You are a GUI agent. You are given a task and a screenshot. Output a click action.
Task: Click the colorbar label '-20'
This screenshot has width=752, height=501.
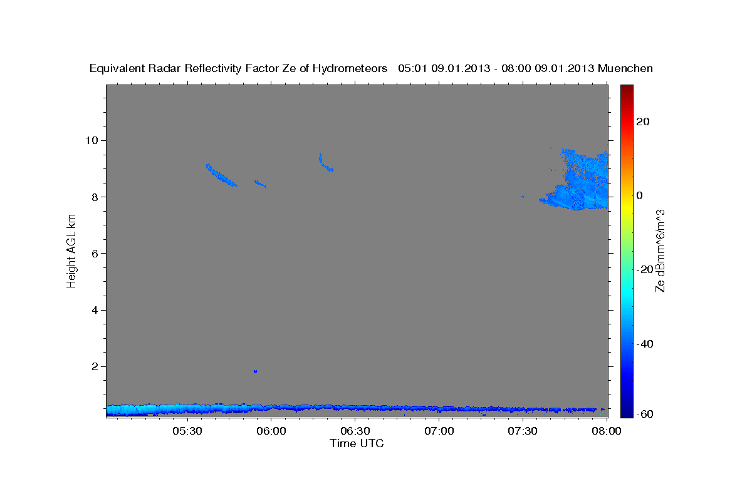point(645,269)
